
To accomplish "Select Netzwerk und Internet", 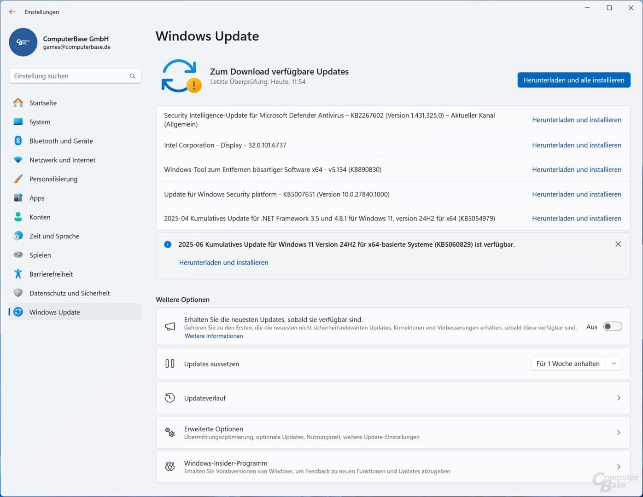I will pos(75,160).
